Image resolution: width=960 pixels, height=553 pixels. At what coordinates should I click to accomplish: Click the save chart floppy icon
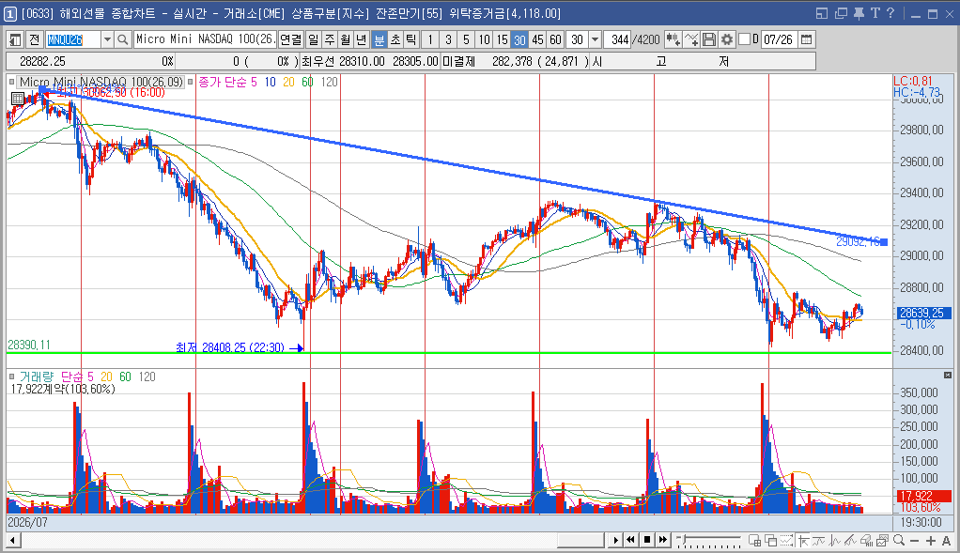pos(709,39)
